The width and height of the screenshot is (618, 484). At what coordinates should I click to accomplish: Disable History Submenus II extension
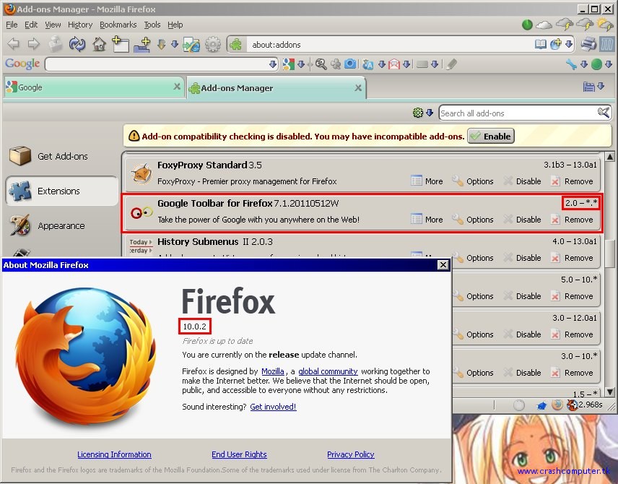(x=522, y=258)
